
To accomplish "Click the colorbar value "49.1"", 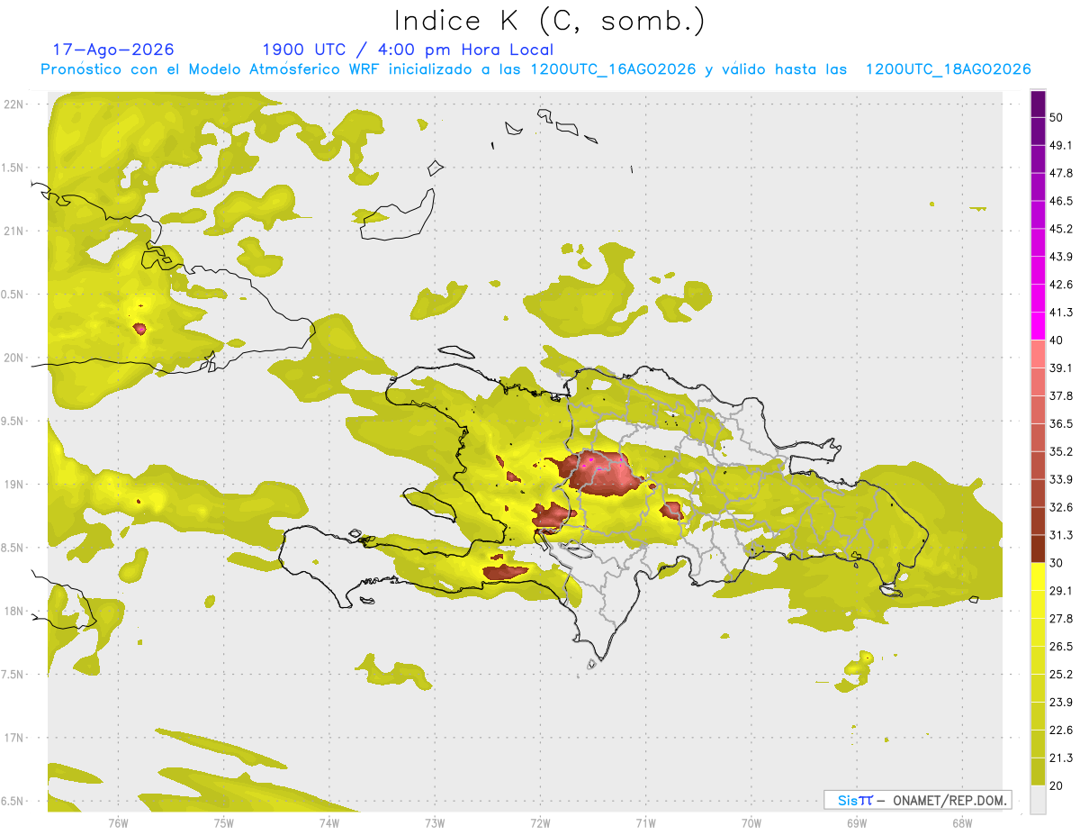I will 1062,145.
